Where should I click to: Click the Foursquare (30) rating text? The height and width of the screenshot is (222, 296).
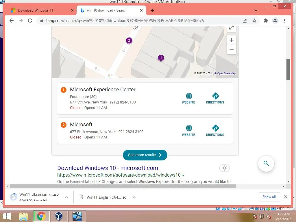pos(83,97)
